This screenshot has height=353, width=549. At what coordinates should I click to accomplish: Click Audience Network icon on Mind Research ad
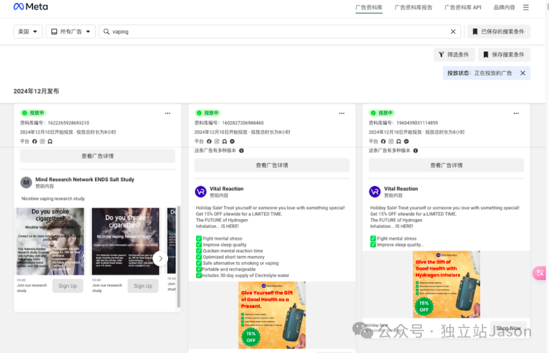point(50,141)
